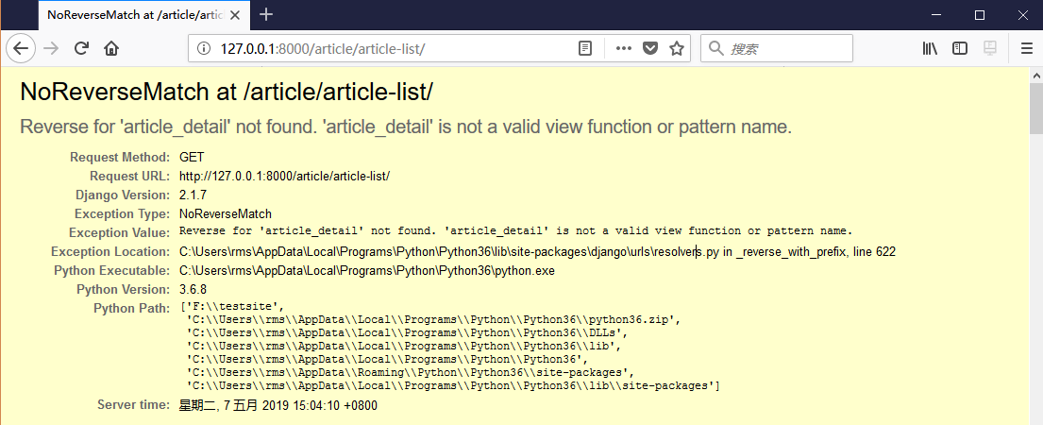This screenshot has height=425, width=1043.
Task: Reload the current page
Action: pyautogui.click(x=82, y=49)
